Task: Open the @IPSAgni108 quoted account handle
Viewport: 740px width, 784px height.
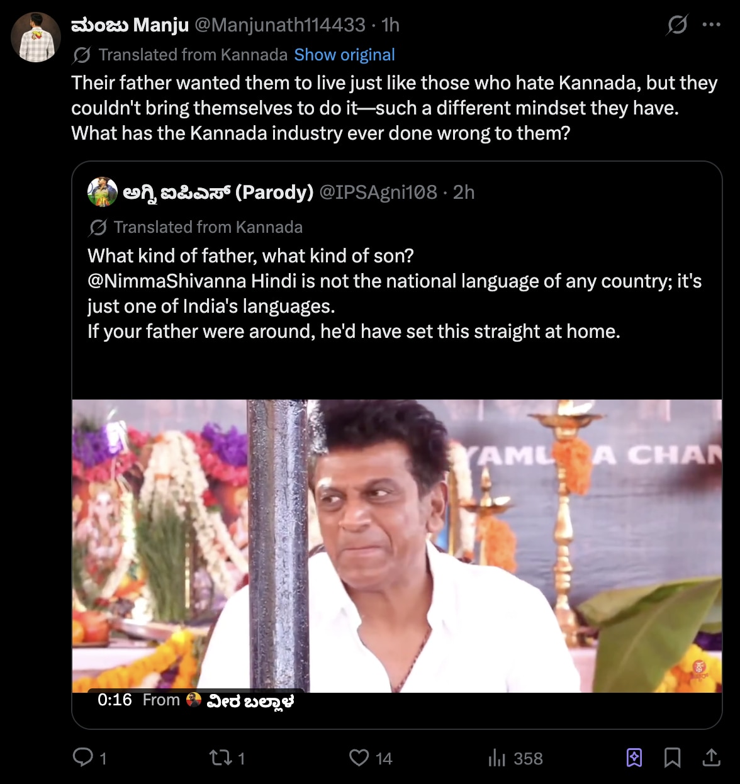Action: (x=378, y=192)
